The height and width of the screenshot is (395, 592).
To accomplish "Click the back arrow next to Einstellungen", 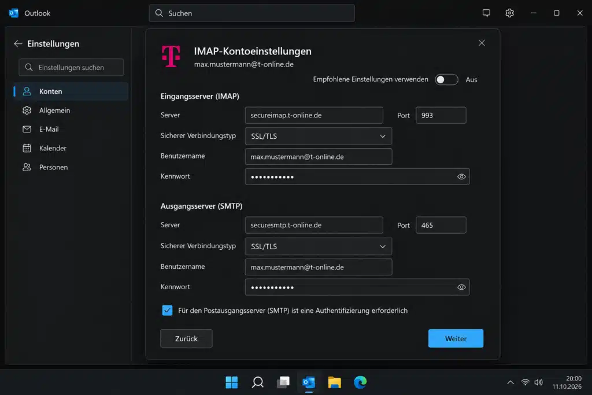I will [x=18, y=44].
